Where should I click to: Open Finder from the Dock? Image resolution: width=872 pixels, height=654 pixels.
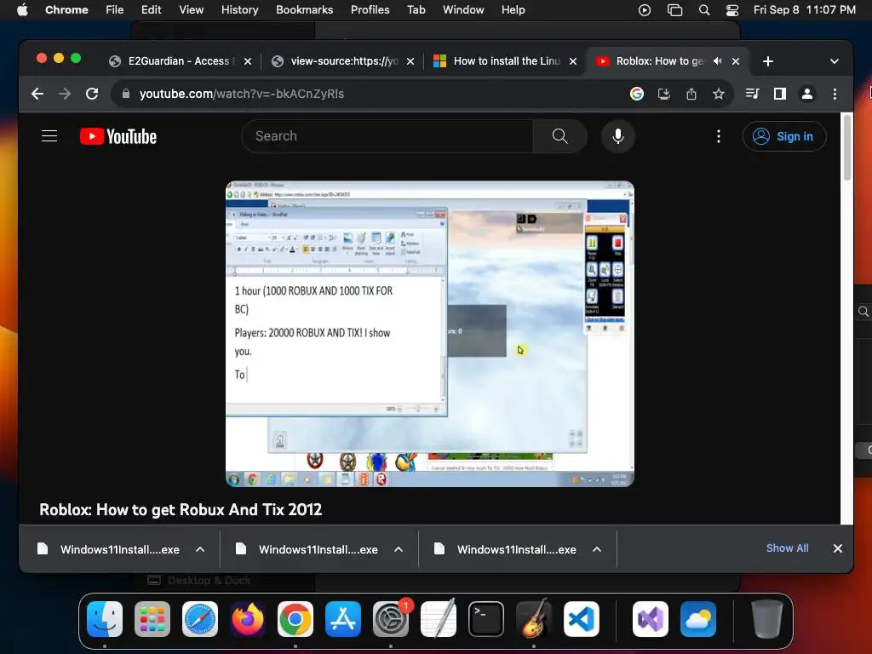tap(105, 619)
